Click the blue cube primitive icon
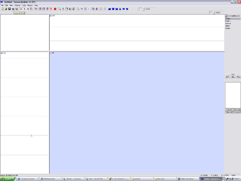This screenshot has height=181, width=241. (x=109, y=9)
